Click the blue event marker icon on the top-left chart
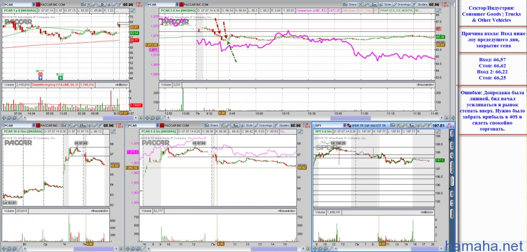Image resolution: width=527 pixels, height=252 pixels. click(x=40, y=78)
